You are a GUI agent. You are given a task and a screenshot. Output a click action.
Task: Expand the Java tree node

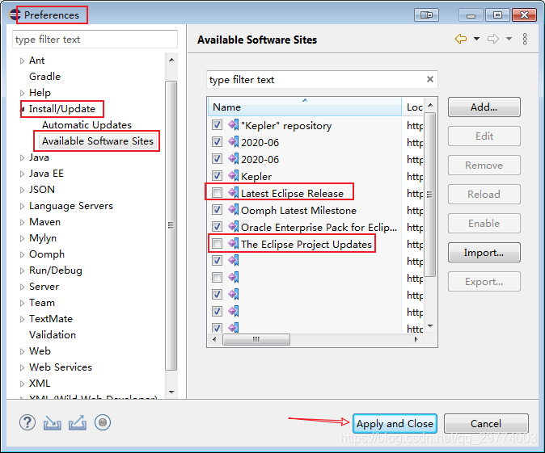coord(22,157)
